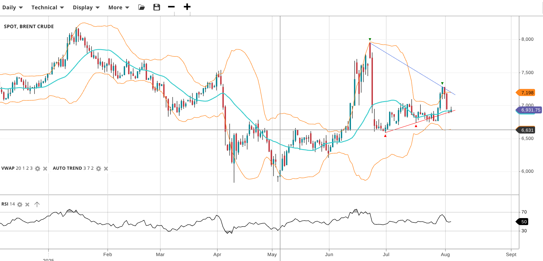Click the save floppy disk icon

(x=157, y=7)
